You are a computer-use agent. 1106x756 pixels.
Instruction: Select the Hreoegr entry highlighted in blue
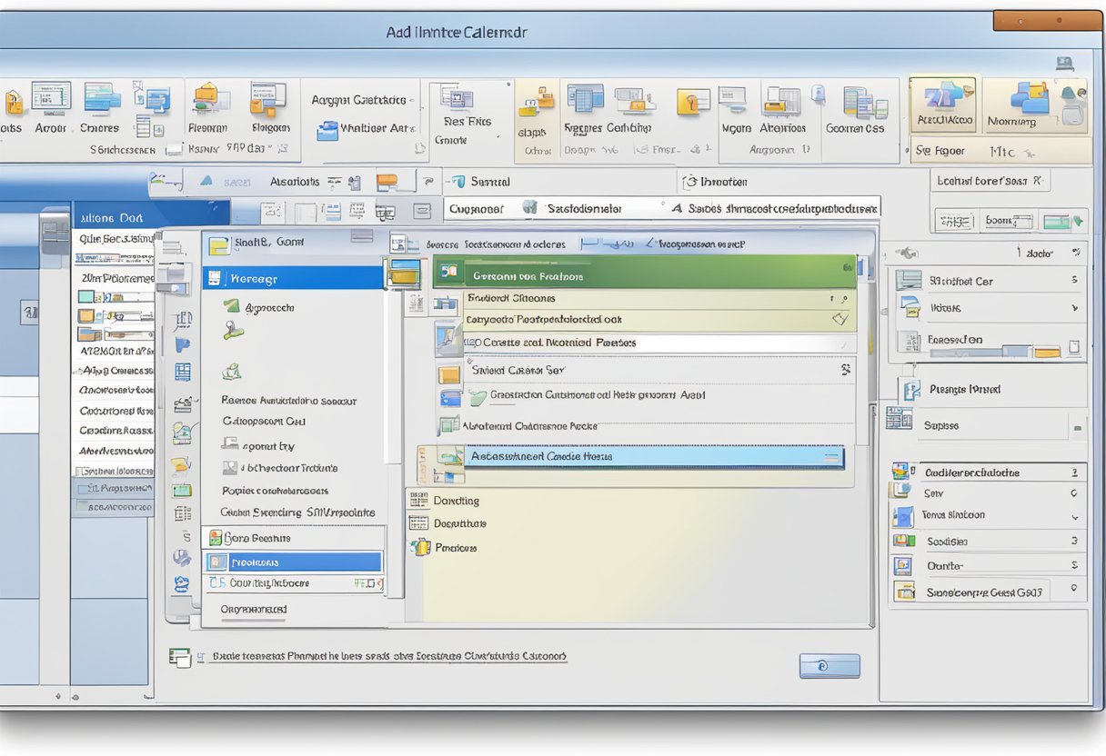(293, 279)
